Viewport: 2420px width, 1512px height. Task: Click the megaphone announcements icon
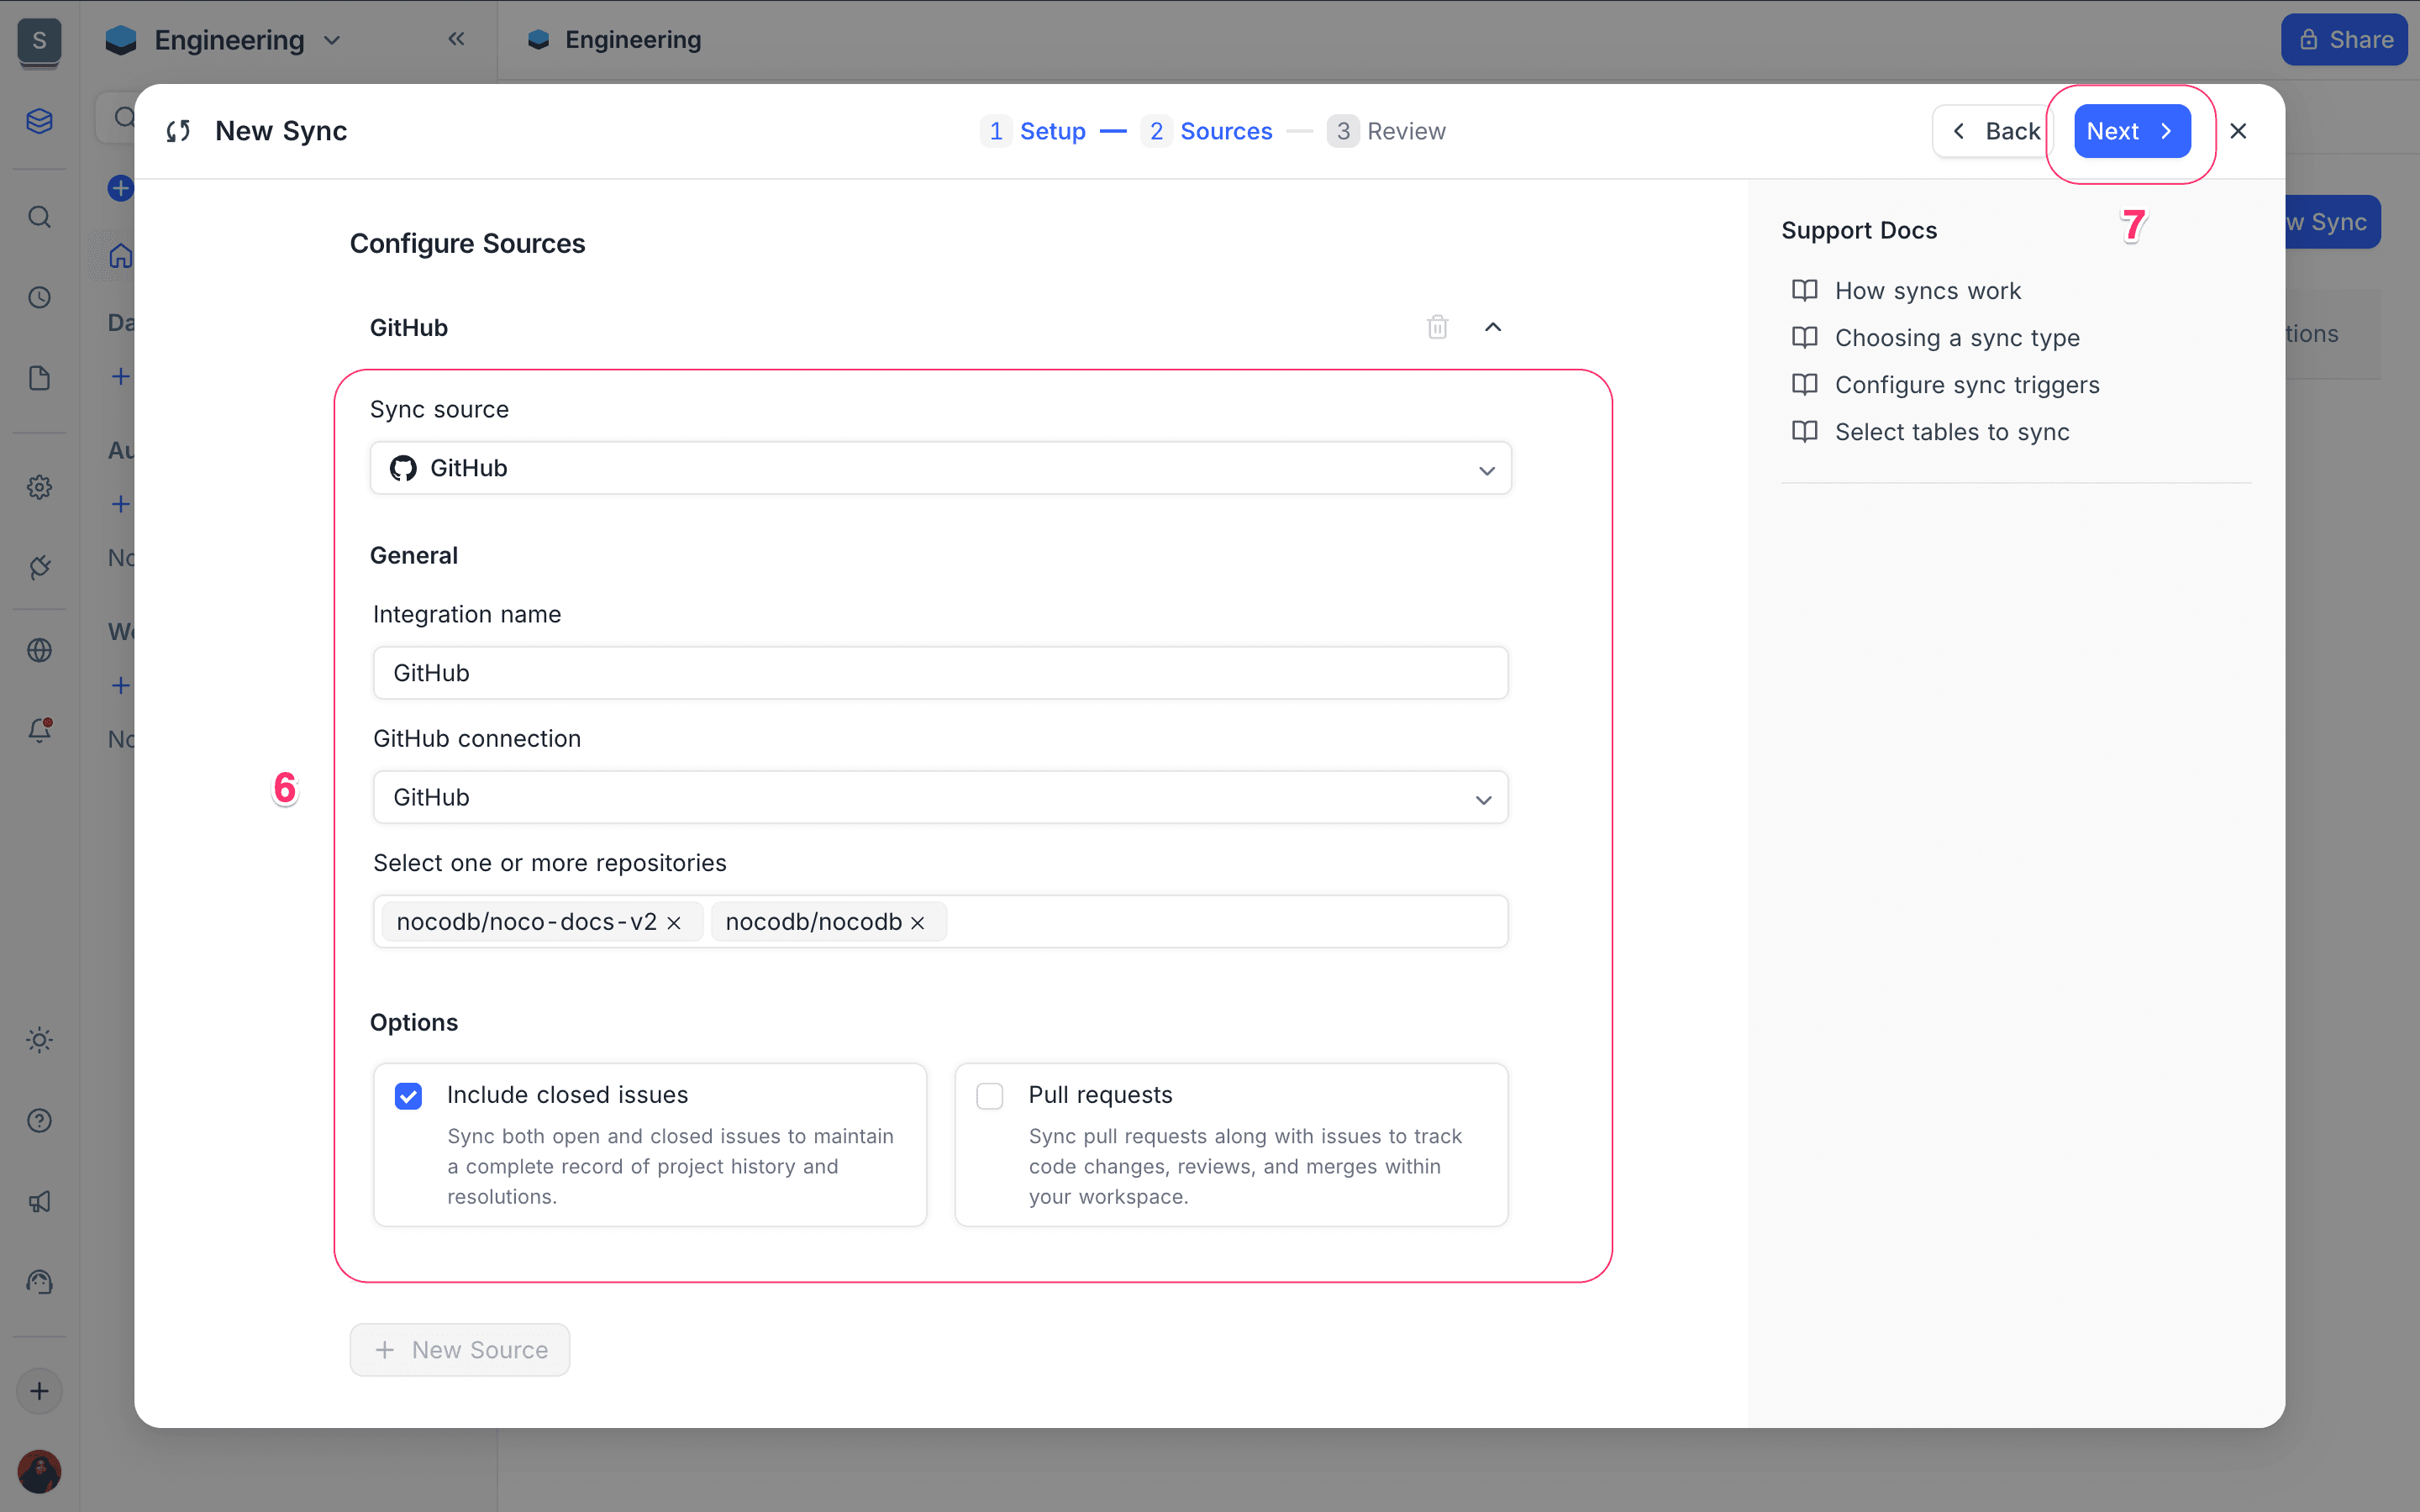(39, 1202)
